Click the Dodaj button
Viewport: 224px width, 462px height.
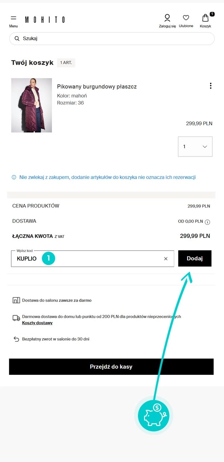click(195, 258)
